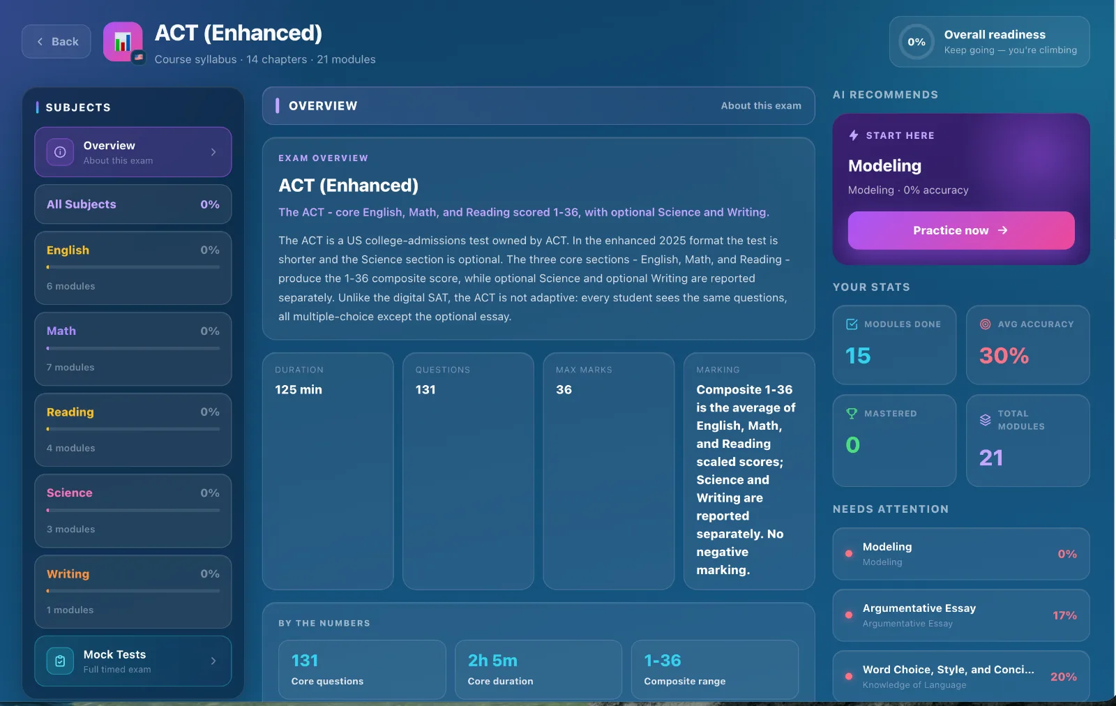1116x706 pixels.
Task: Click the 20% Word Choice score
Action: click(x=1064, y=677)
